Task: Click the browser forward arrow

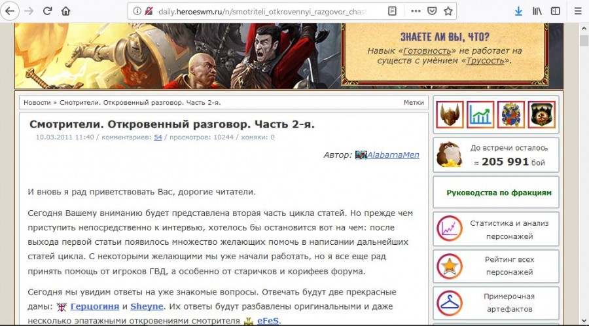Action: point(29,11)
